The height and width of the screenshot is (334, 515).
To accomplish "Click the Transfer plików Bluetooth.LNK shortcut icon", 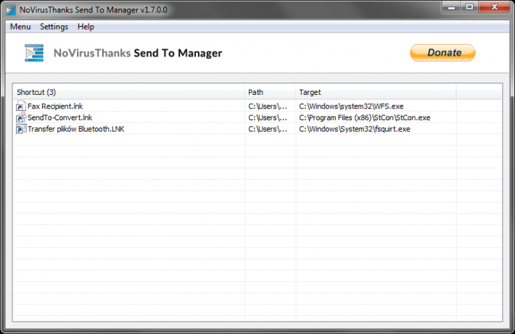I will click(21, 129).
